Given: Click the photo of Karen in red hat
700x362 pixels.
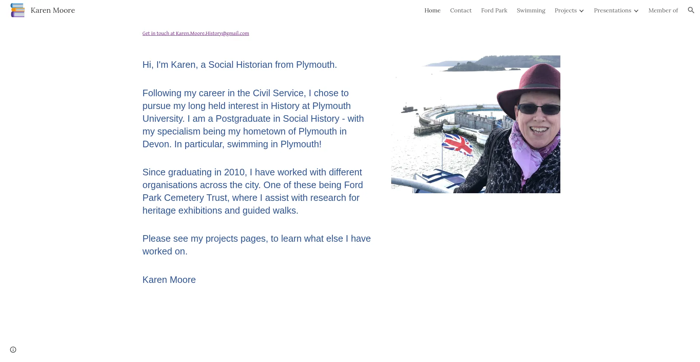Looking at the screenshot, I should (x=475, y=124).
